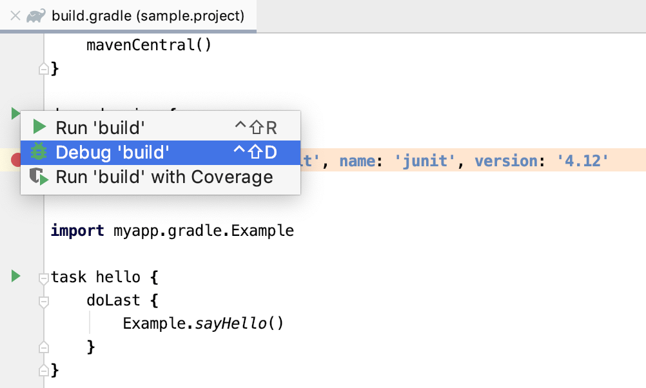Click the run arrow gutter icon above the menu
This screenshot has width=646, height=388.
click(x=15, y=113)
